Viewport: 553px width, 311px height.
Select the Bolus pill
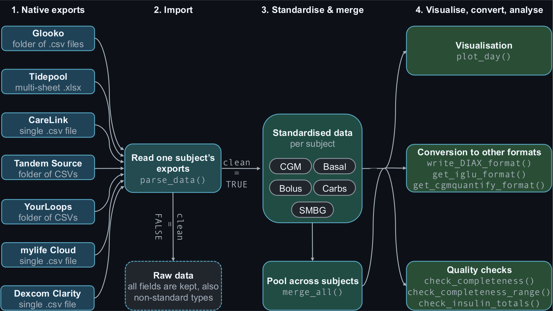(290, 188)
